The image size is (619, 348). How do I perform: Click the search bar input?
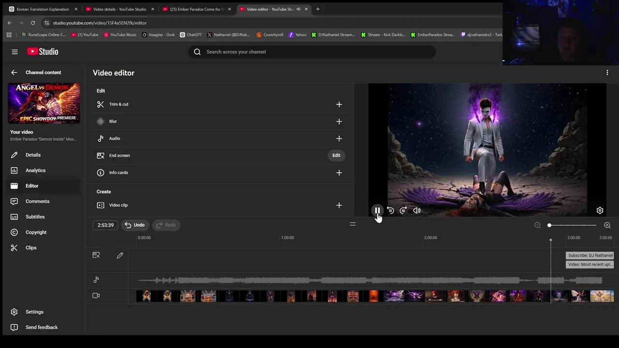[x=312, y=52]
